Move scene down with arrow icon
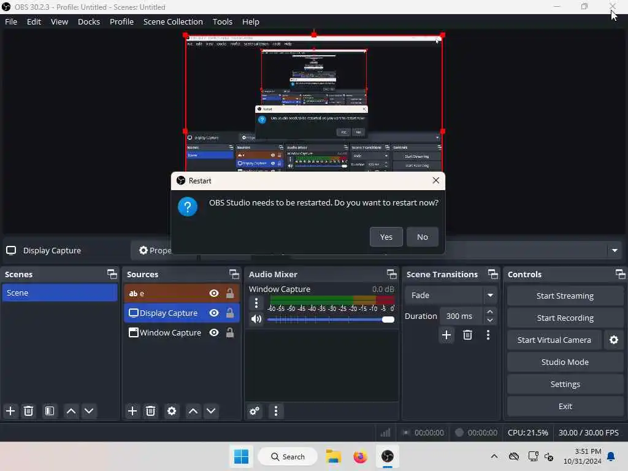 tap(89, 411)
